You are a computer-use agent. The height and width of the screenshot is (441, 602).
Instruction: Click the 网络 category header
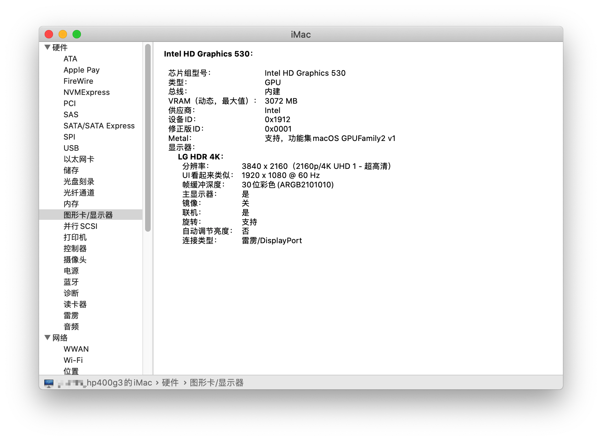coord(60,338)
